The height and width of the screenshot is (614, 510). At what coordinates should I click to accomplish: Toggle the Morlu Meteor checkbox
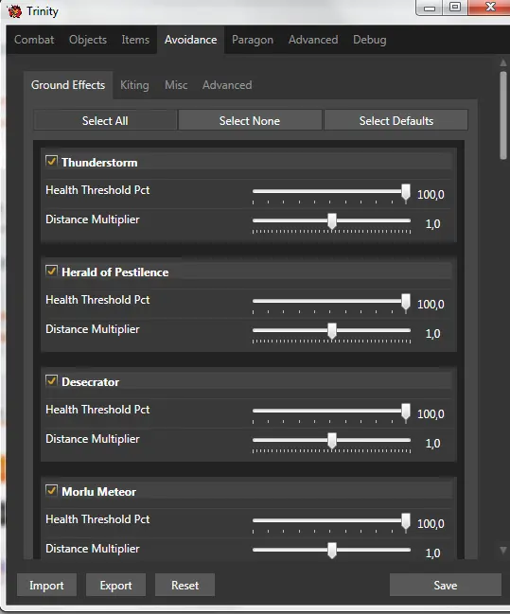tap(51, 490)
